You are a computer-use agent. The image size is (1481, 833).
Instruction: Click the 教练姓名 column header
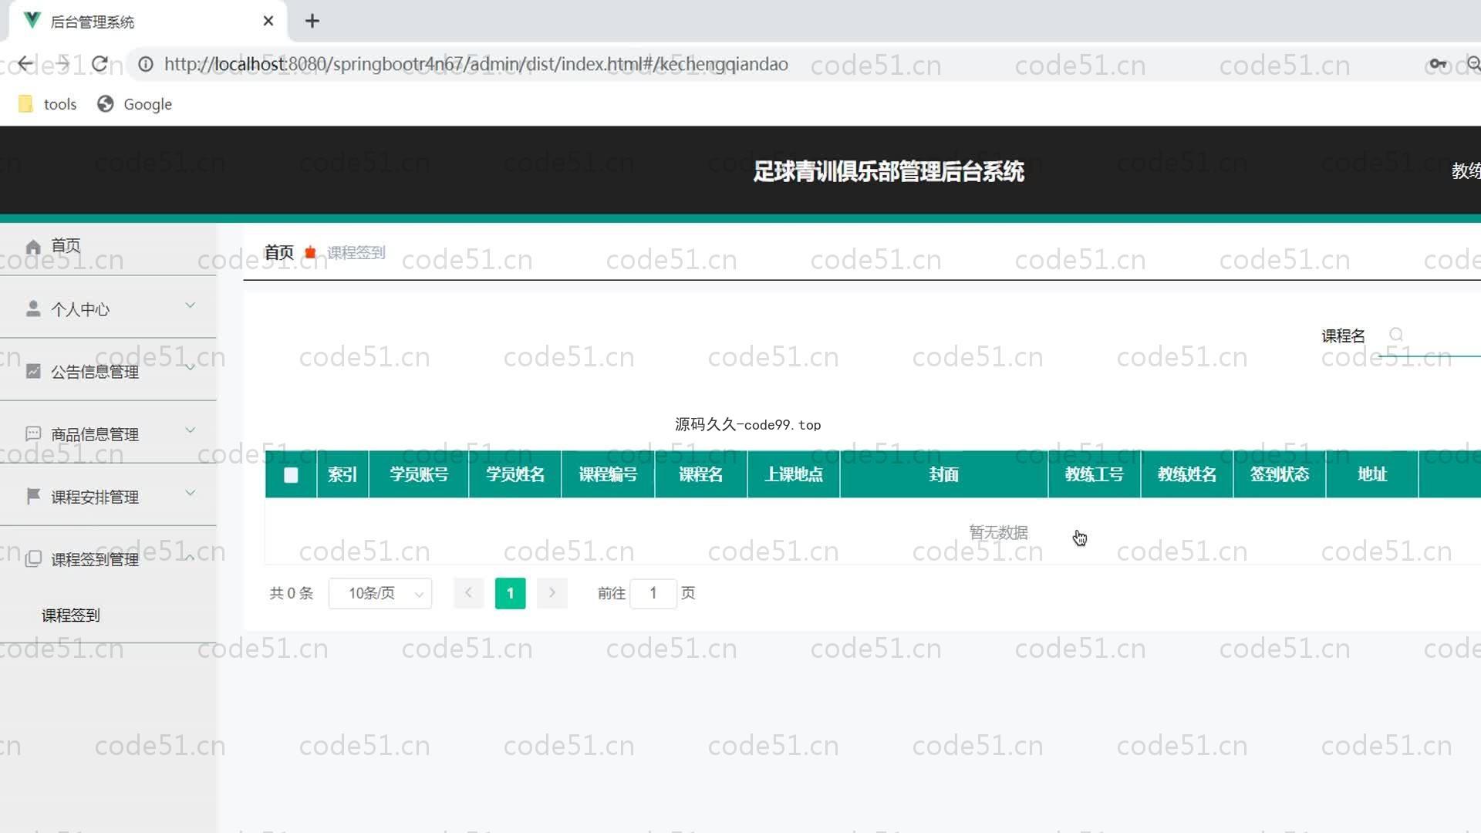pyautogui.click(x=1187, y=474)
